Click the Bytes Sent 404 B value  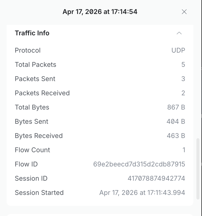click(x=176, y=121)
